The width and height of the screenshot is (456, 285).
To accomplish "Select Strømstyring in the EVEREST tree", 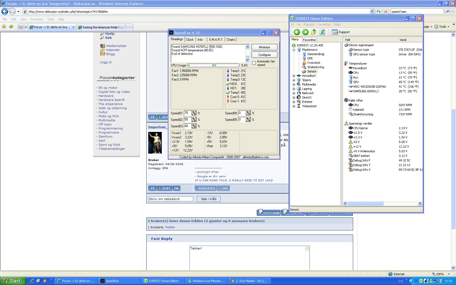I will coord(315,67).
